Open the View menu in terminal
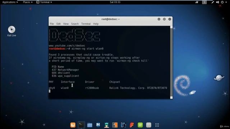The height and width of the screenshot is (129, 230). point(66,24)
